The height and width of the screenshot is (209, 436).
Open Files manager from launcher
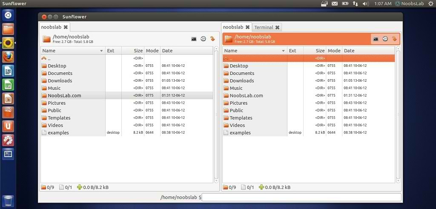tap(8, 29)
